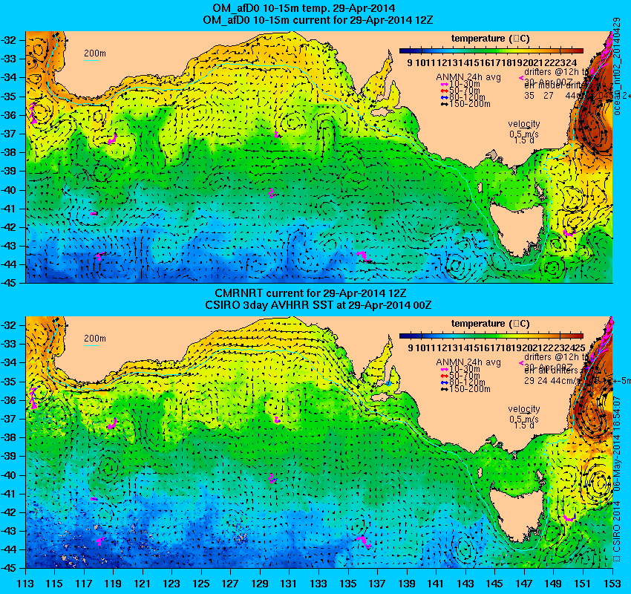Viewport: 631px width, 594px height.
Task: Click the bottom panel temperature color bar
Action: point(491,336)
